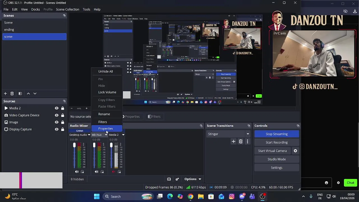Image resolution: width=359 pixels, height=202 pixels.
Task: Toggle lock on Video Capture Device
Action: (x=63, y=115)
